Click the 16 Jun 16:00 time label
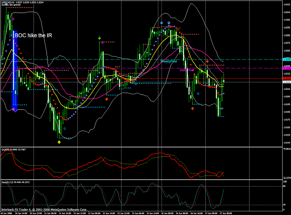Image resolution: width=291 pixels, height=215 pixels. coord(196,213)
